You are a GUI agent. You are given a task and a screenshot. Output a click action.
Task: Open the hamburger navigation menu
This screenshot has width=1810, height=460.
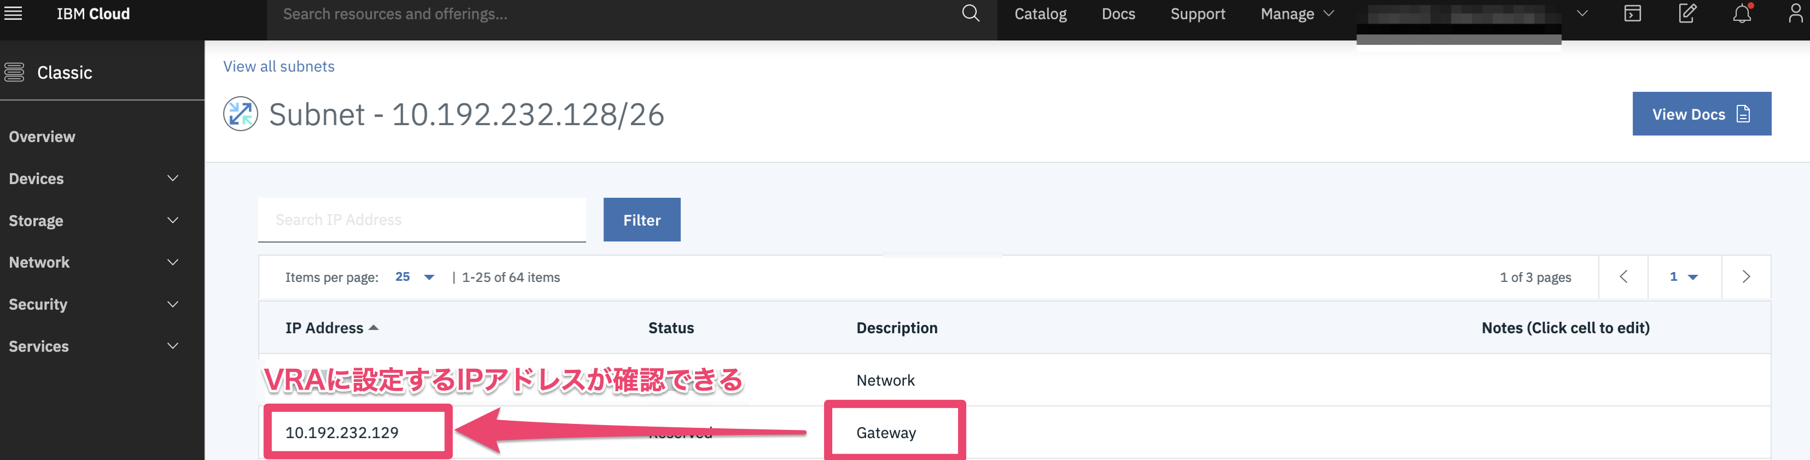point(13,13)
